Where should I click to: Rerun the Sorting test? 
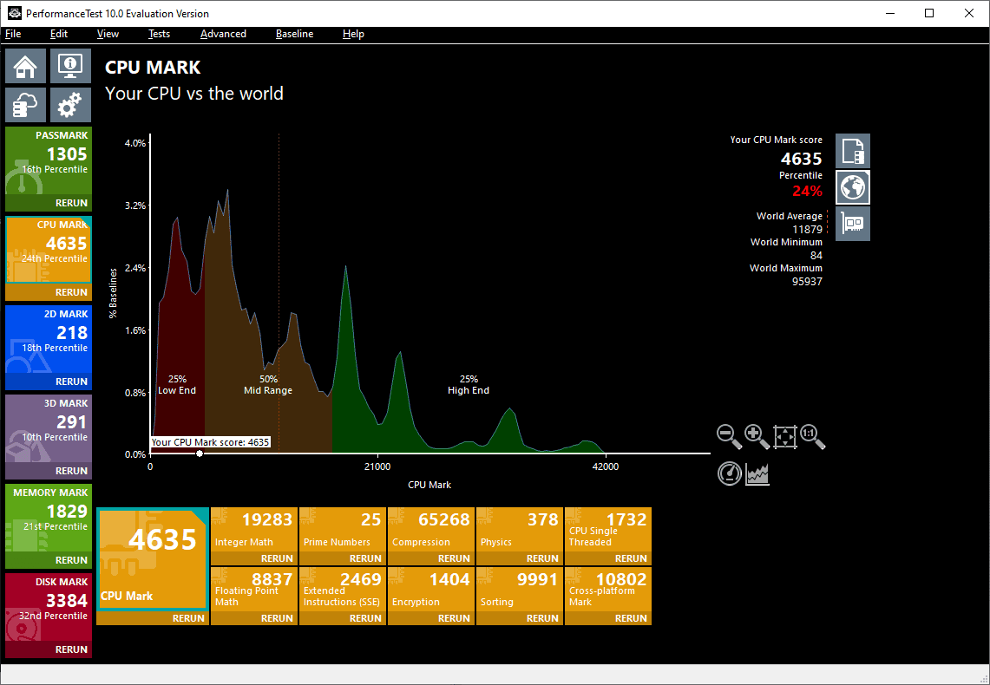point(519,619)
